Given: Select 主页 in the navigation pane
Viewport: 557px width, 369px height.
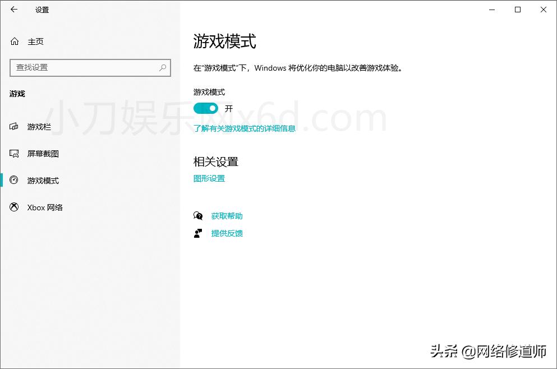Looking at the screenshot, I should (x=35, y=41).
